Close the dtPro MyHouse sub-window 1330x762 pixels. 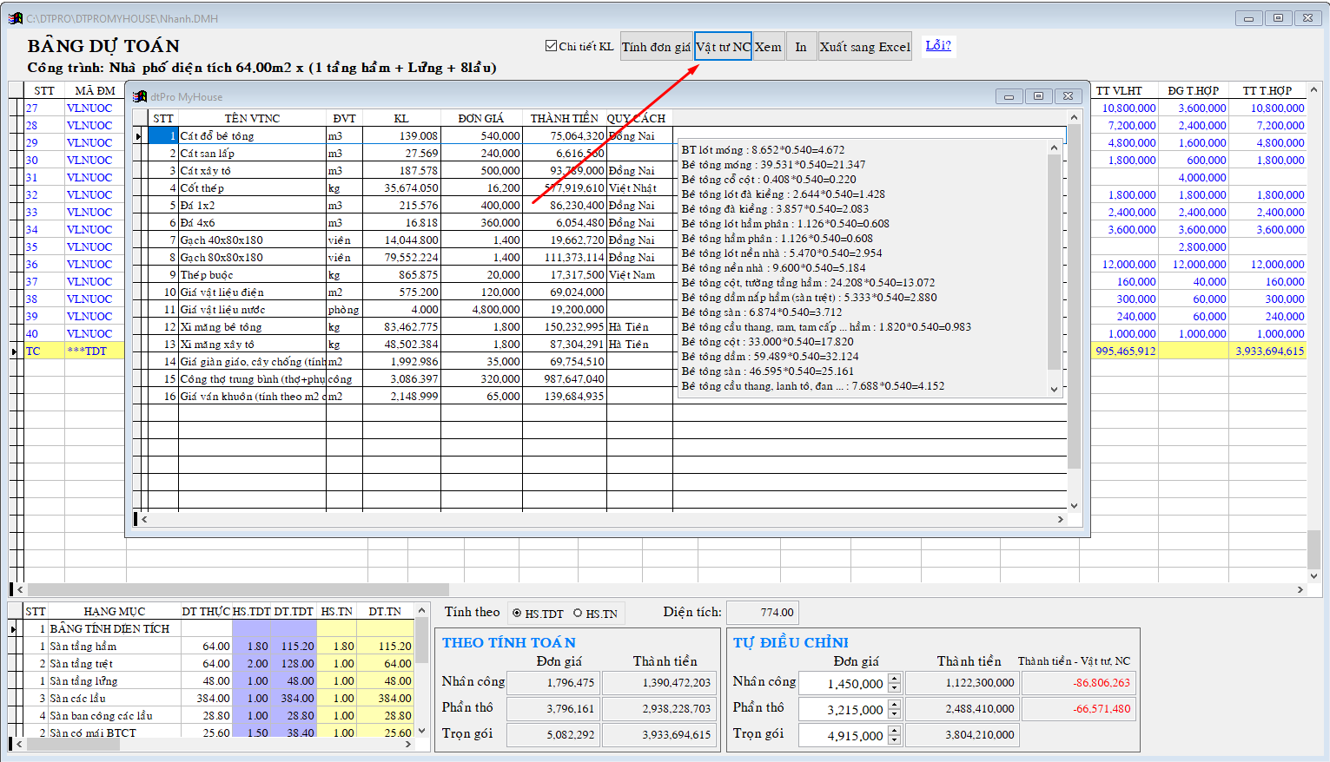click(x=1068, y=96)
